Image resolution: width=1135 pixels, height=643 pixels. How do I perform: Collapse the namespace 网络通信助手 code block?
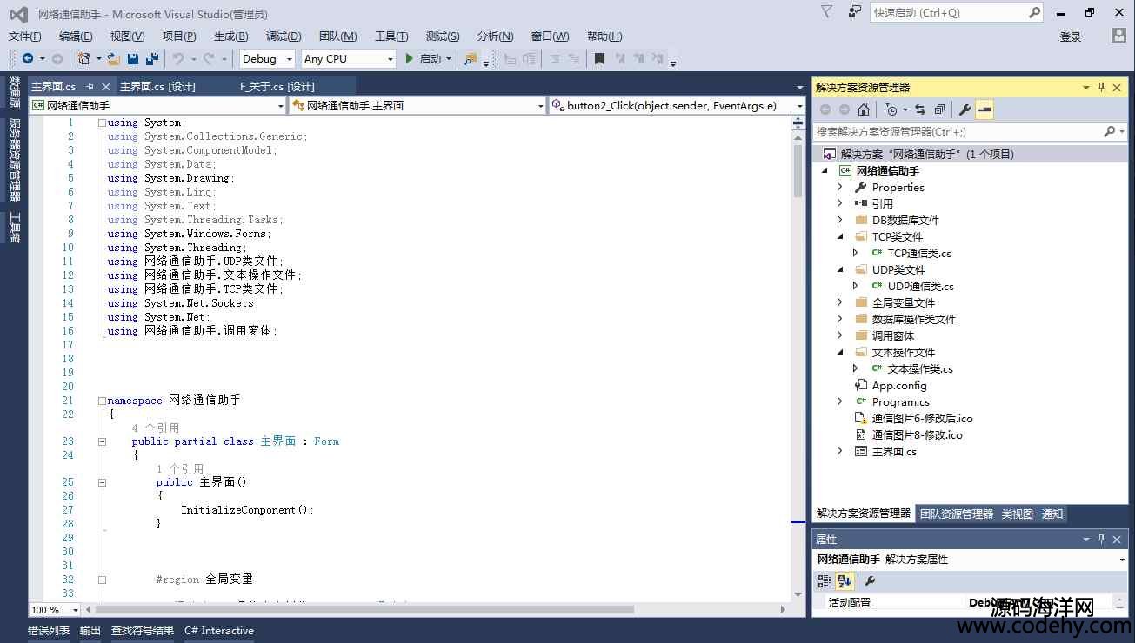point(102,401)
